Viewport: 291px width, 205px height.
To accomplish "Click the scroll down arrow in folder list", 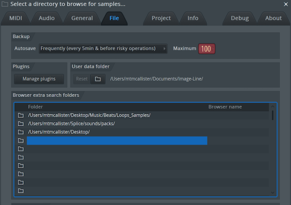I will point(273,192).
